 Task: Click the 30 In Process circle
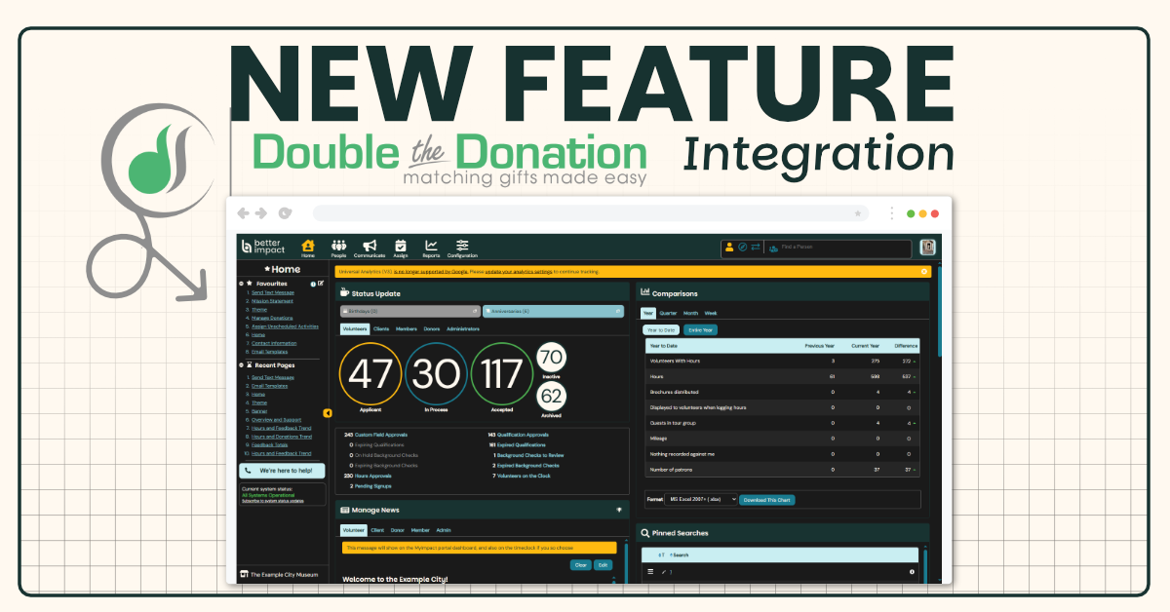(x=437, y=373)
